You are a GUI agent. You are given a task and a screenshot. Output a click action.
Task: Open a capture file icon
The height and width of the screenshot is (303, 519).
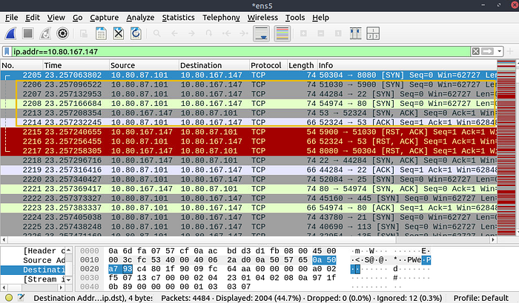[x=84, y=33]
